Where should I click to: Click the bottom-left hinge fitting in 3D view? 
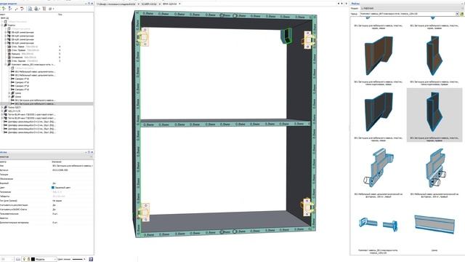click(x=144, y=212)
